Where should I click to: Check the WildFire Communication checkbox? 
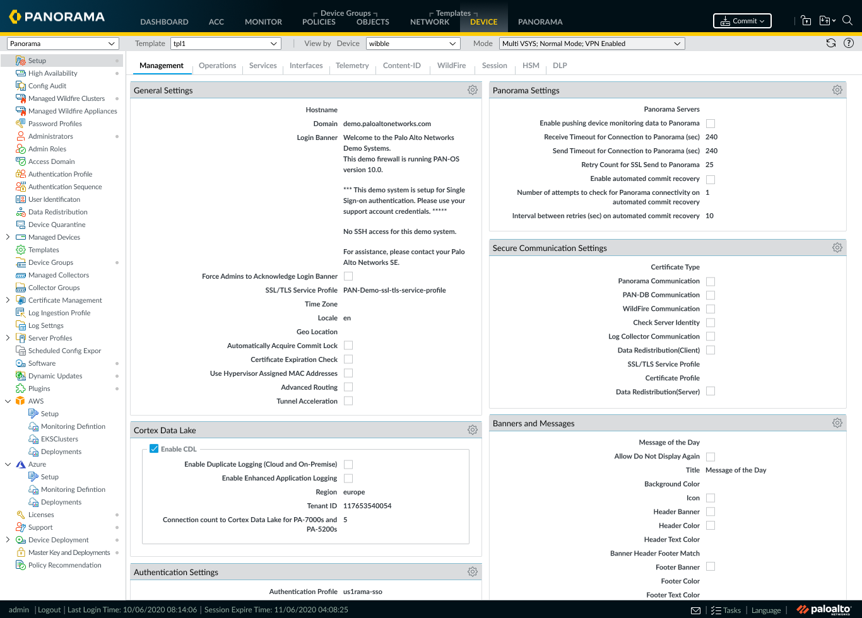point(711,309)
